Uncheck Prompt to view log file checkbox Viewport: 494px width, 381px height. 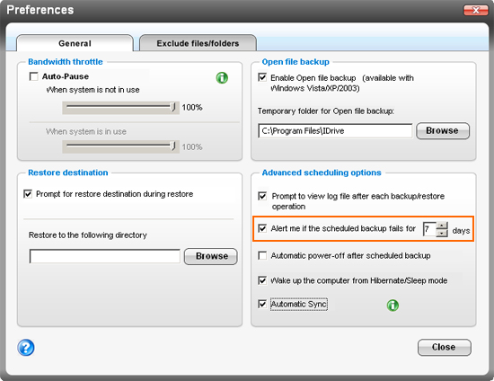[x=262, y=196]
